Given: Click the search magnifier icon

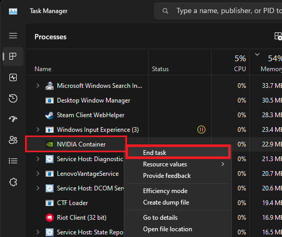Looking at the screenshot, I should [165, 11].
